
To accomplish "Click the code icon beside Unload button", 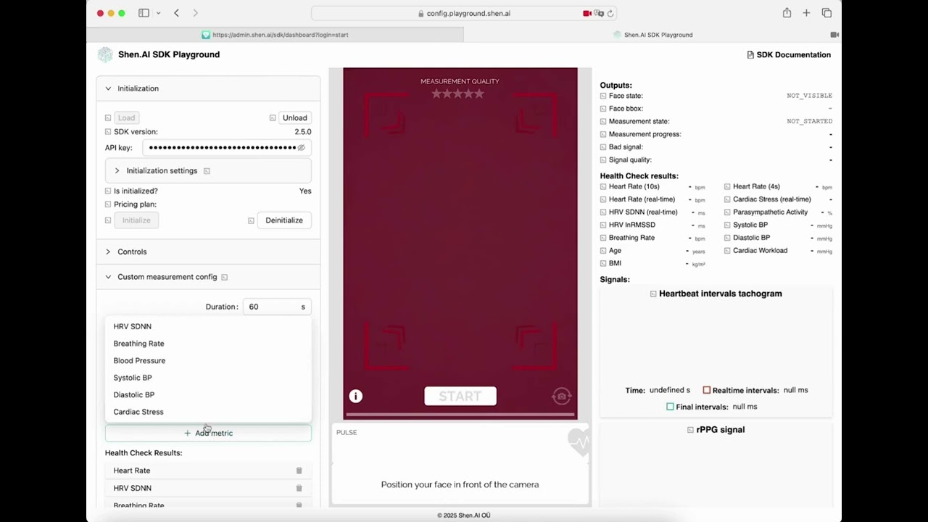I will click(273, 117).
